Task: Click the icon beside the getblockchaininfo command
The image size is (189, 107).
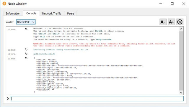Action: tap(26, 54)
